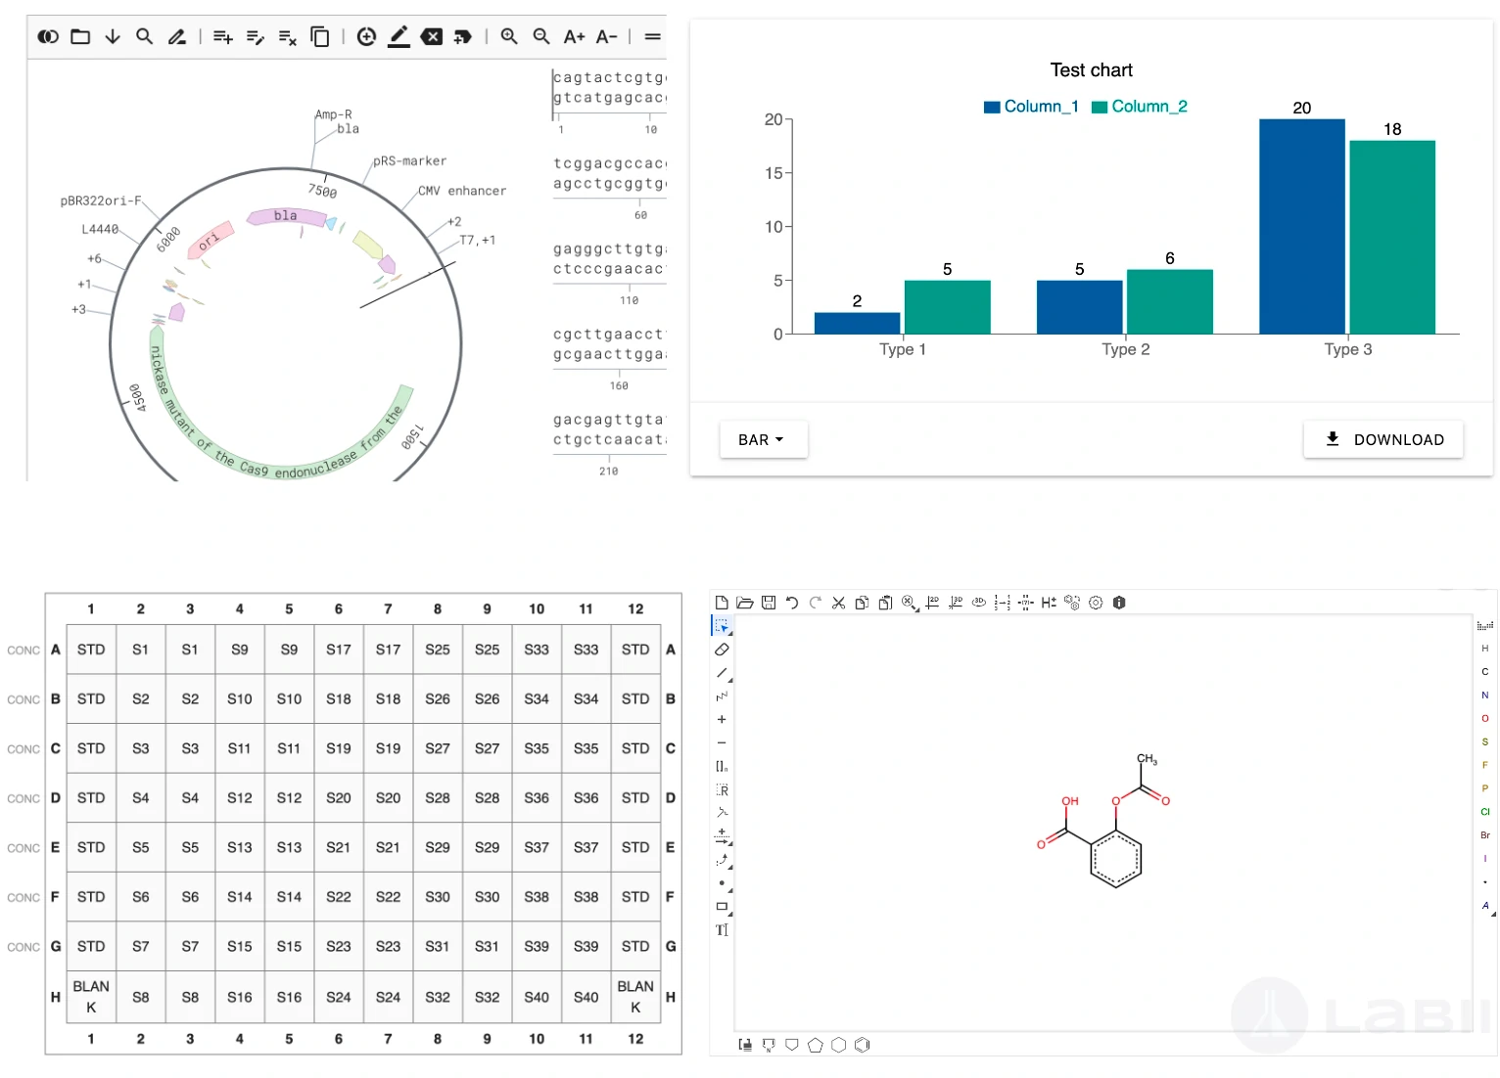The image size is (1500, 1078).
Task: Zoom in on the plasmid map
Action: tap(509, 37)
